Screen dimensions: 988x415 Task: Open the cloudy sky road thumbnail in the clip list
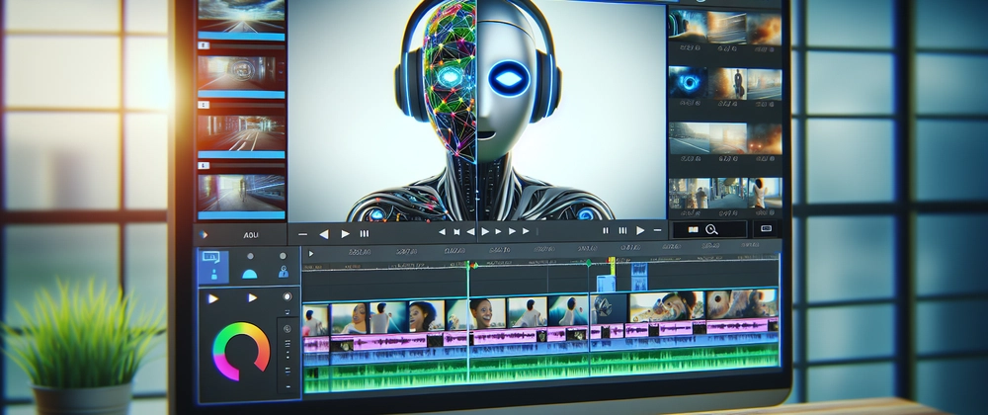click(241, 15)
